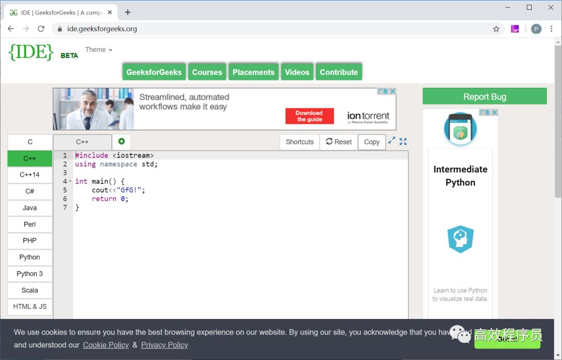
Task: Bookmark this page with the star icon
Action: pos(496,29)
